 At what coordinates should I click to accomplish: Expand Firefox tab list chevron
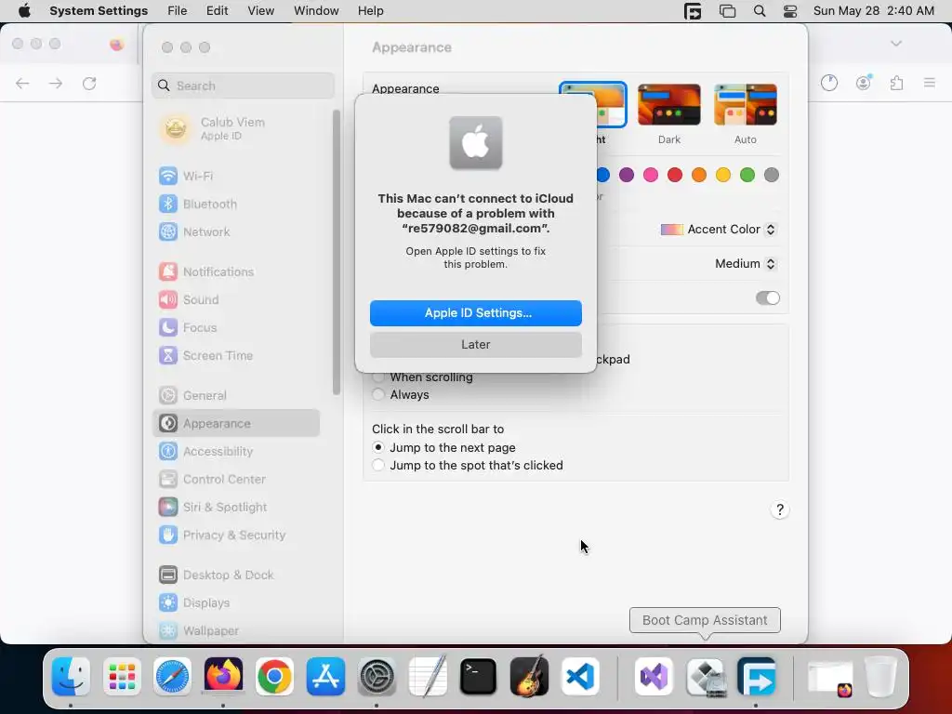point(896,44)
